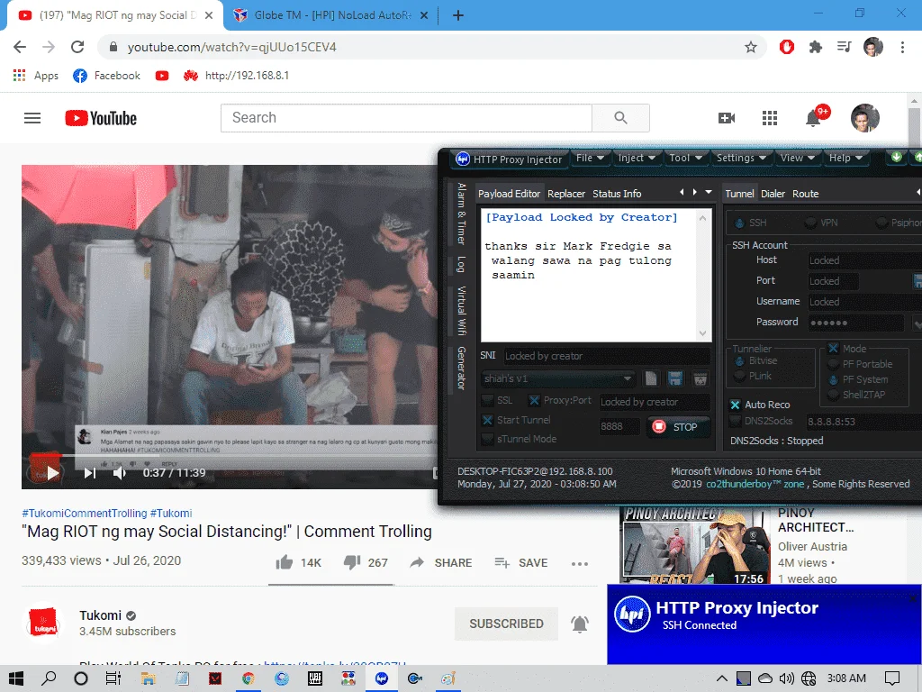Switch to the Route tab

[805, 194]
